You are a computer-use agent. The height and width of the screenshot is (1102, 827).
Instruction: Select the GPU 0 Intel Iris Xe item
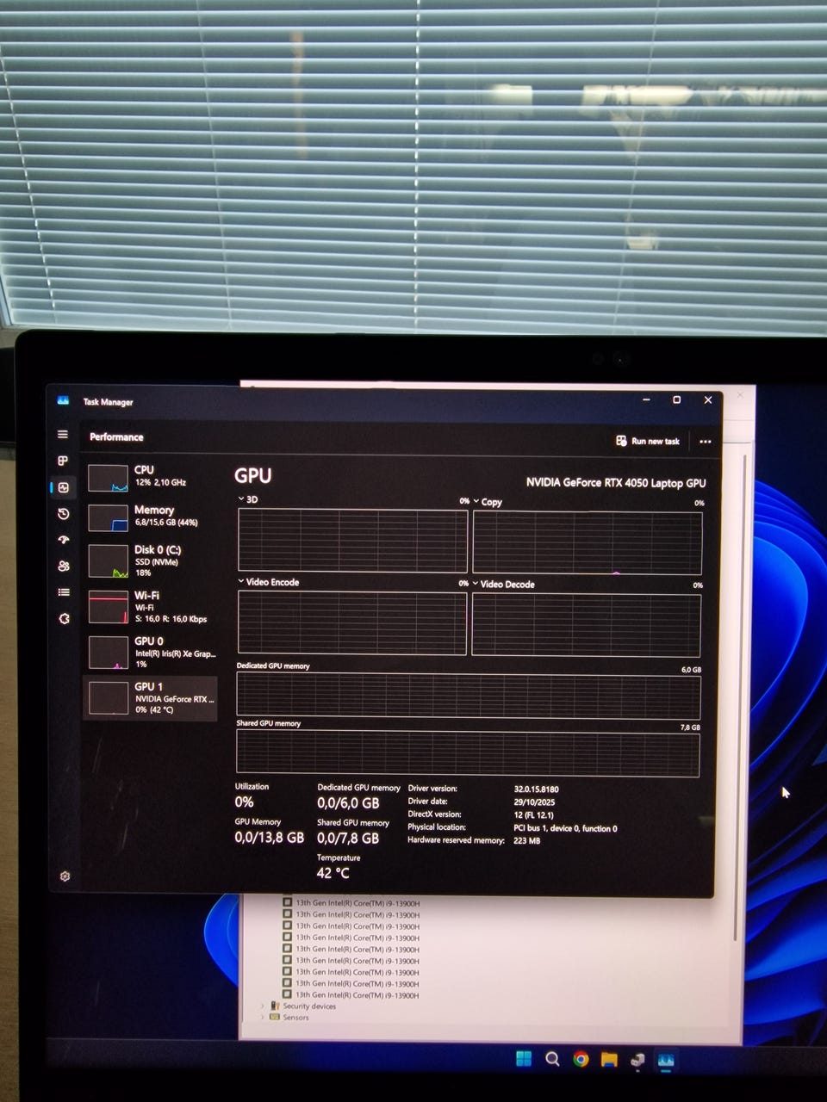coord(150,652)
